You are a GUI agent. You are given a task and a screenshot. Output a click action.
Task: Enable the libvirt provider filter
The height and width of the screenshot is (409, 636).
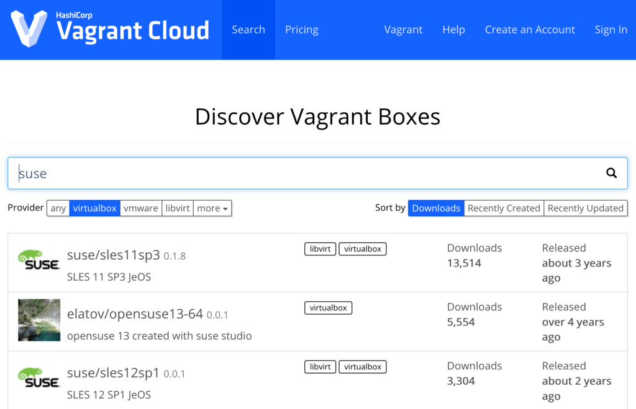click(177, 208)
